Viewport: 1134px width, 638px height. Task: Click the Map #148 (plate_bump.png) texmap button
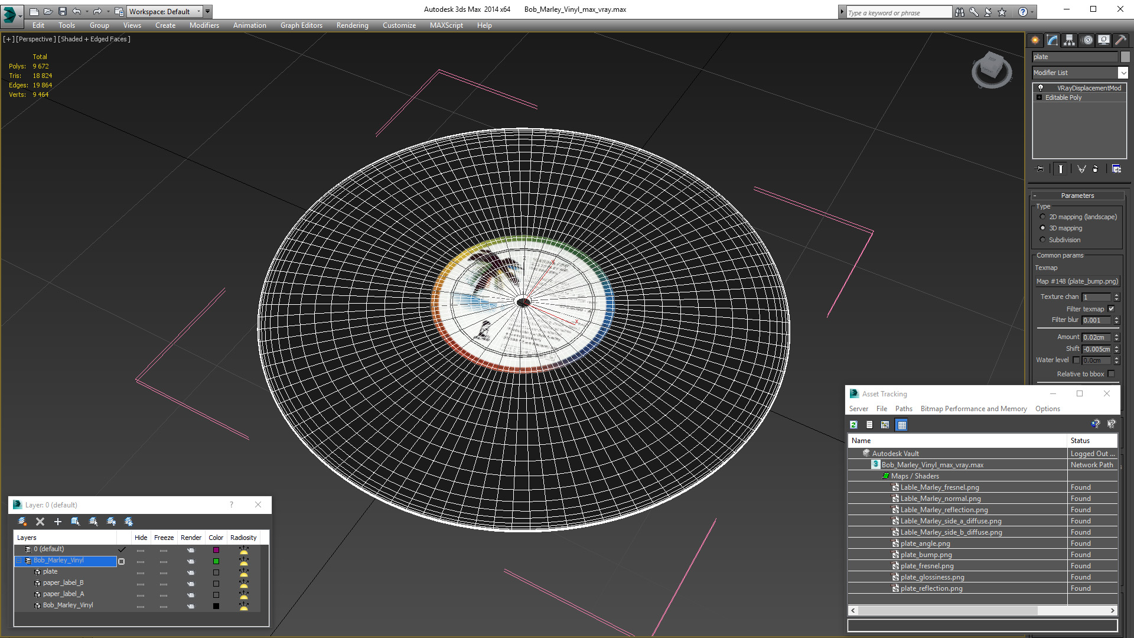tap(1077, 281)
